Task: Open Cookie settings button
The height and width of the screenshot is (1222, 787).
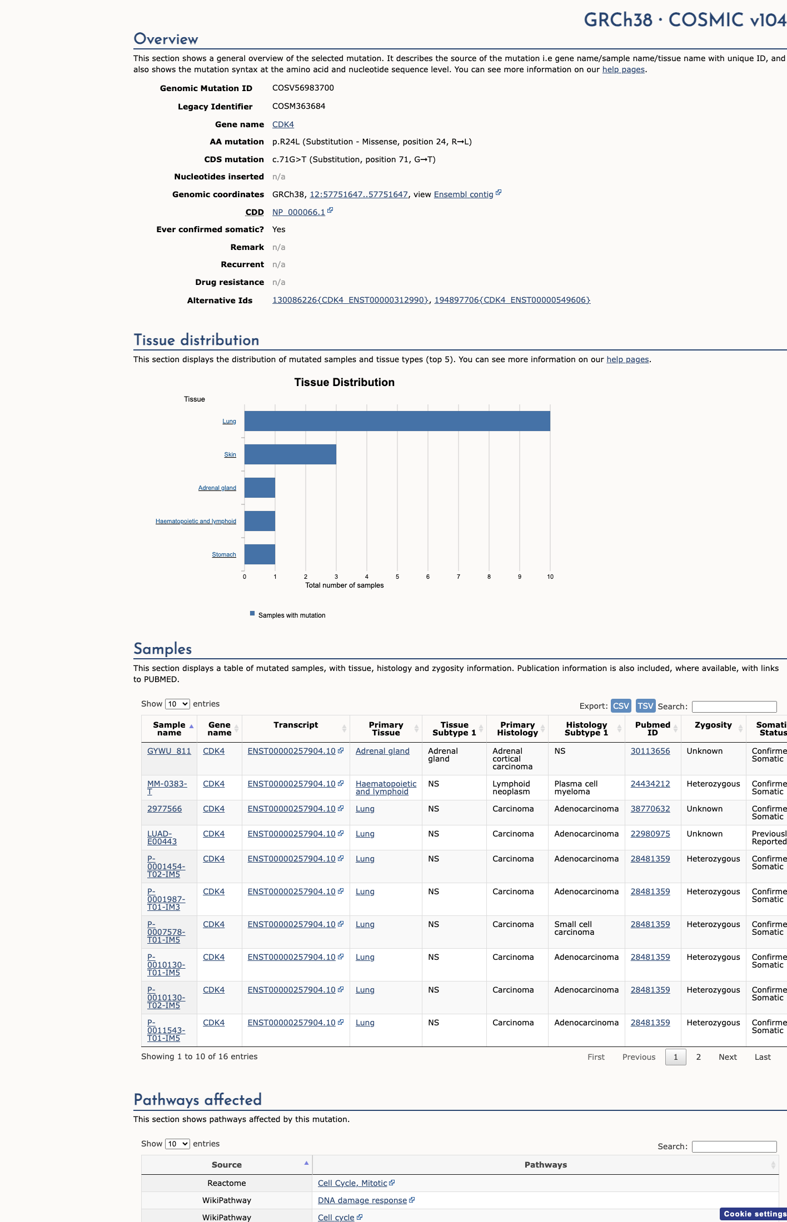Action: click(x=754, y=1214)
